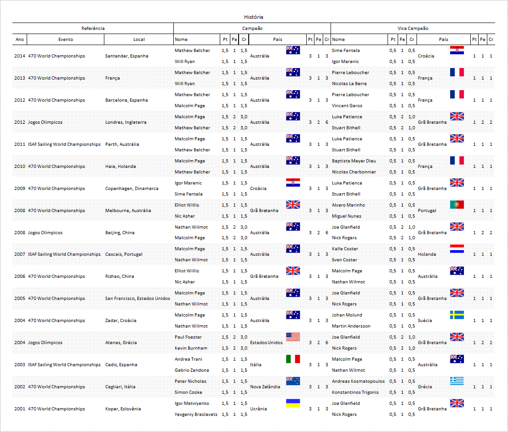This screenshot has width=508, height=432.
Task: Select the Vice Campeão header cell
Action: tap(413, 28)
